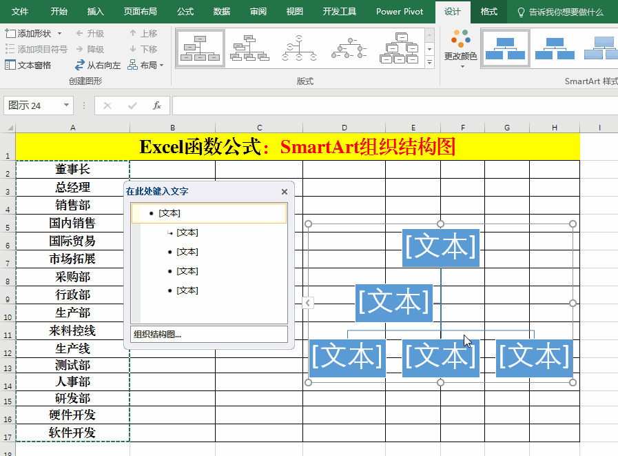
Task: Close the 在此处键入文字 text pane
Action: pos(285,192)
